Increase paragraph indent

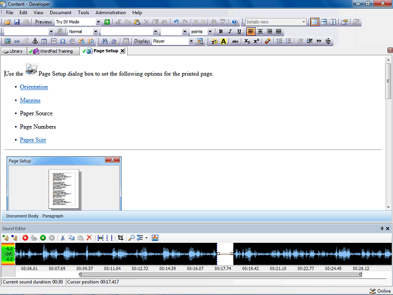pyautogui.click(x=309, y=41)
